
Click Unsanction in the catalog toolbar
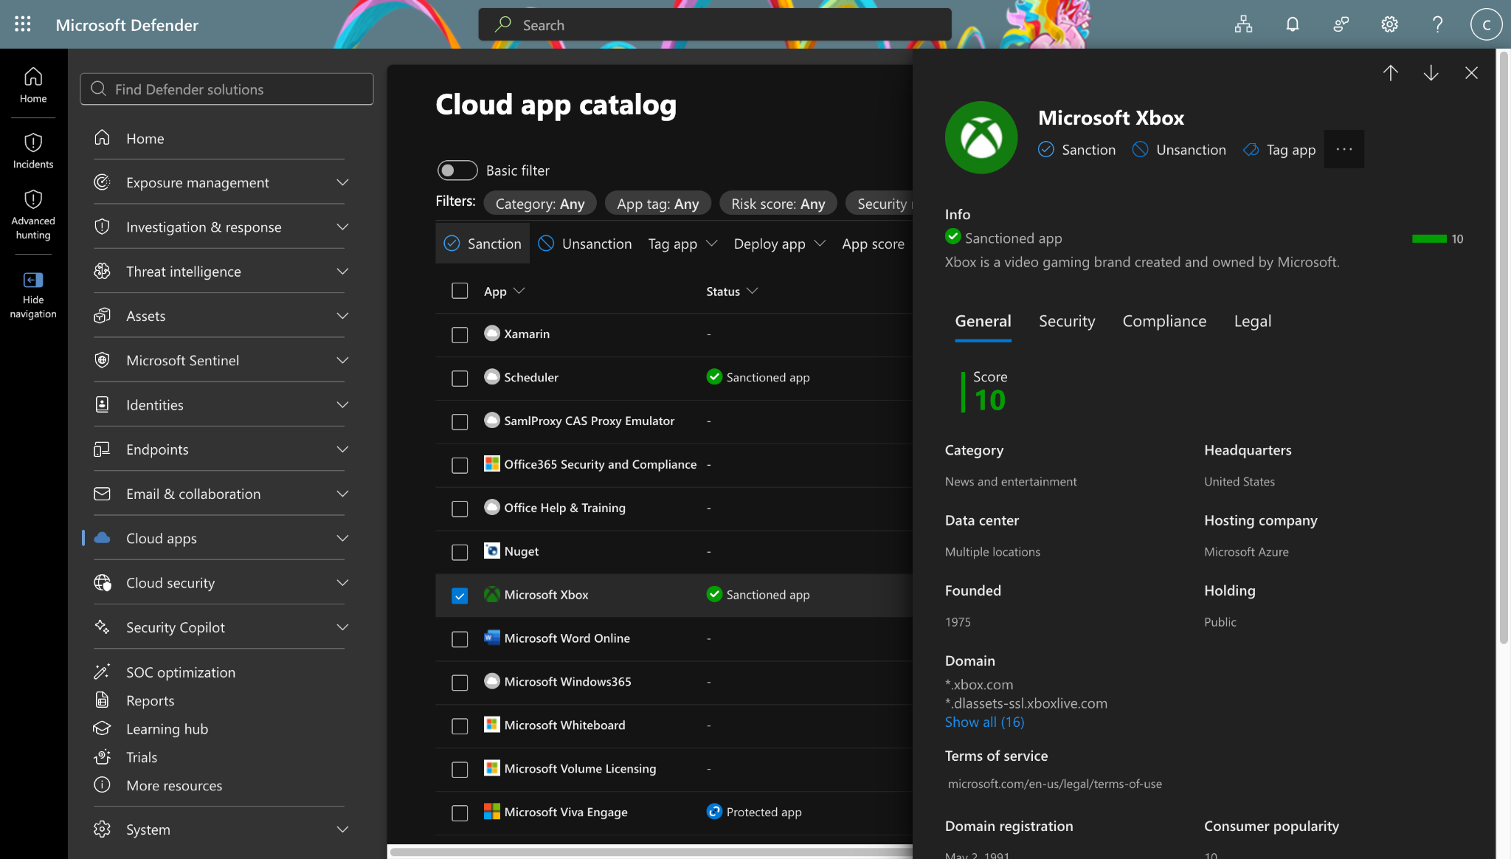pos(585,244)
